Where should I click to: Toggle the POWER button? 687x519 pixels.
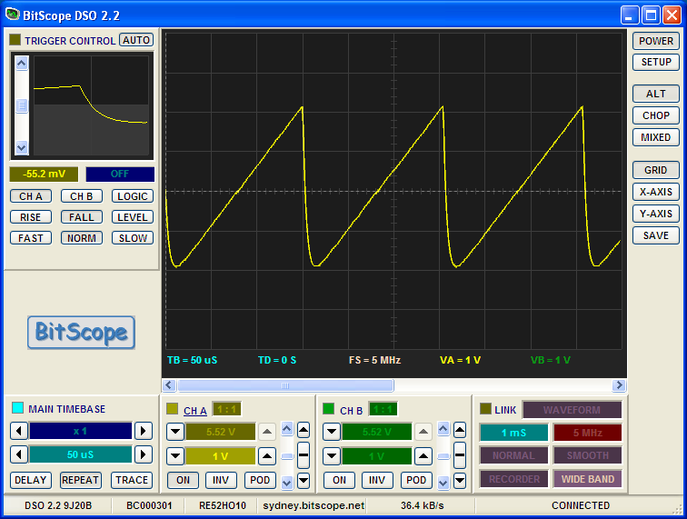656,41
